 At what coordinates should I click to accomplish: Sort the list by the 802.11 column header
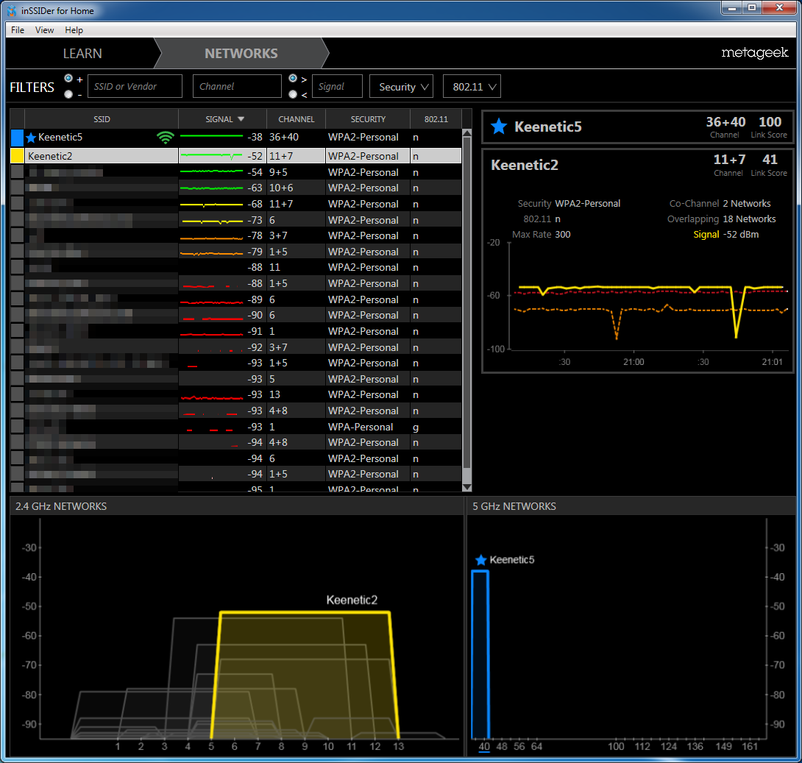pos(436,119)
